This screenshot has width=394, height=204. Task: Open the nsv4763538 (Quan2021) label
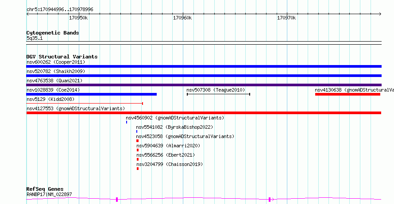(x=54, y=81)
